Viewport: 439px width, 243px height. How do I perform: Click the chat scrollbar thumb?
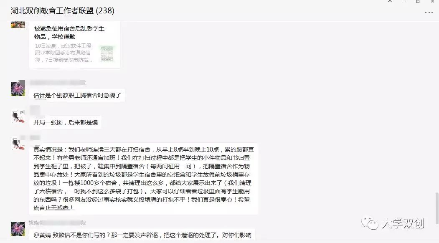point(437,208)
